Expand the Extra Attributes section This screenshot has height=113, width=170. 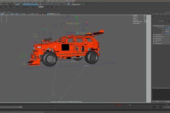(x=154, y=44)
